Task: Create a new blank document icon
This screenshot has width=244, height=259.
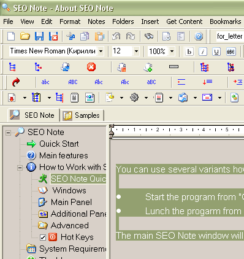Action: (11, 37)
